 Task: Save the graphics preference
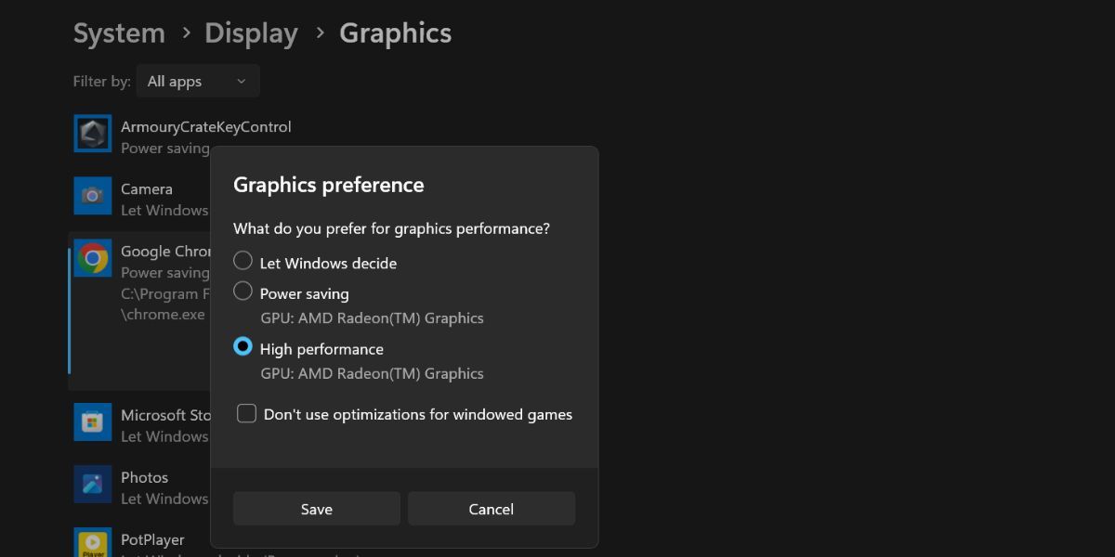click(316, 509)
